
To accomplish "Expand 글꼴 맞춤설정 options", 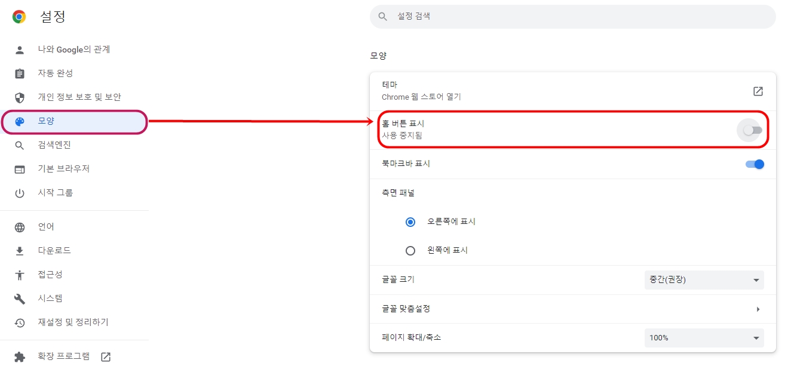I will point(758,309).
